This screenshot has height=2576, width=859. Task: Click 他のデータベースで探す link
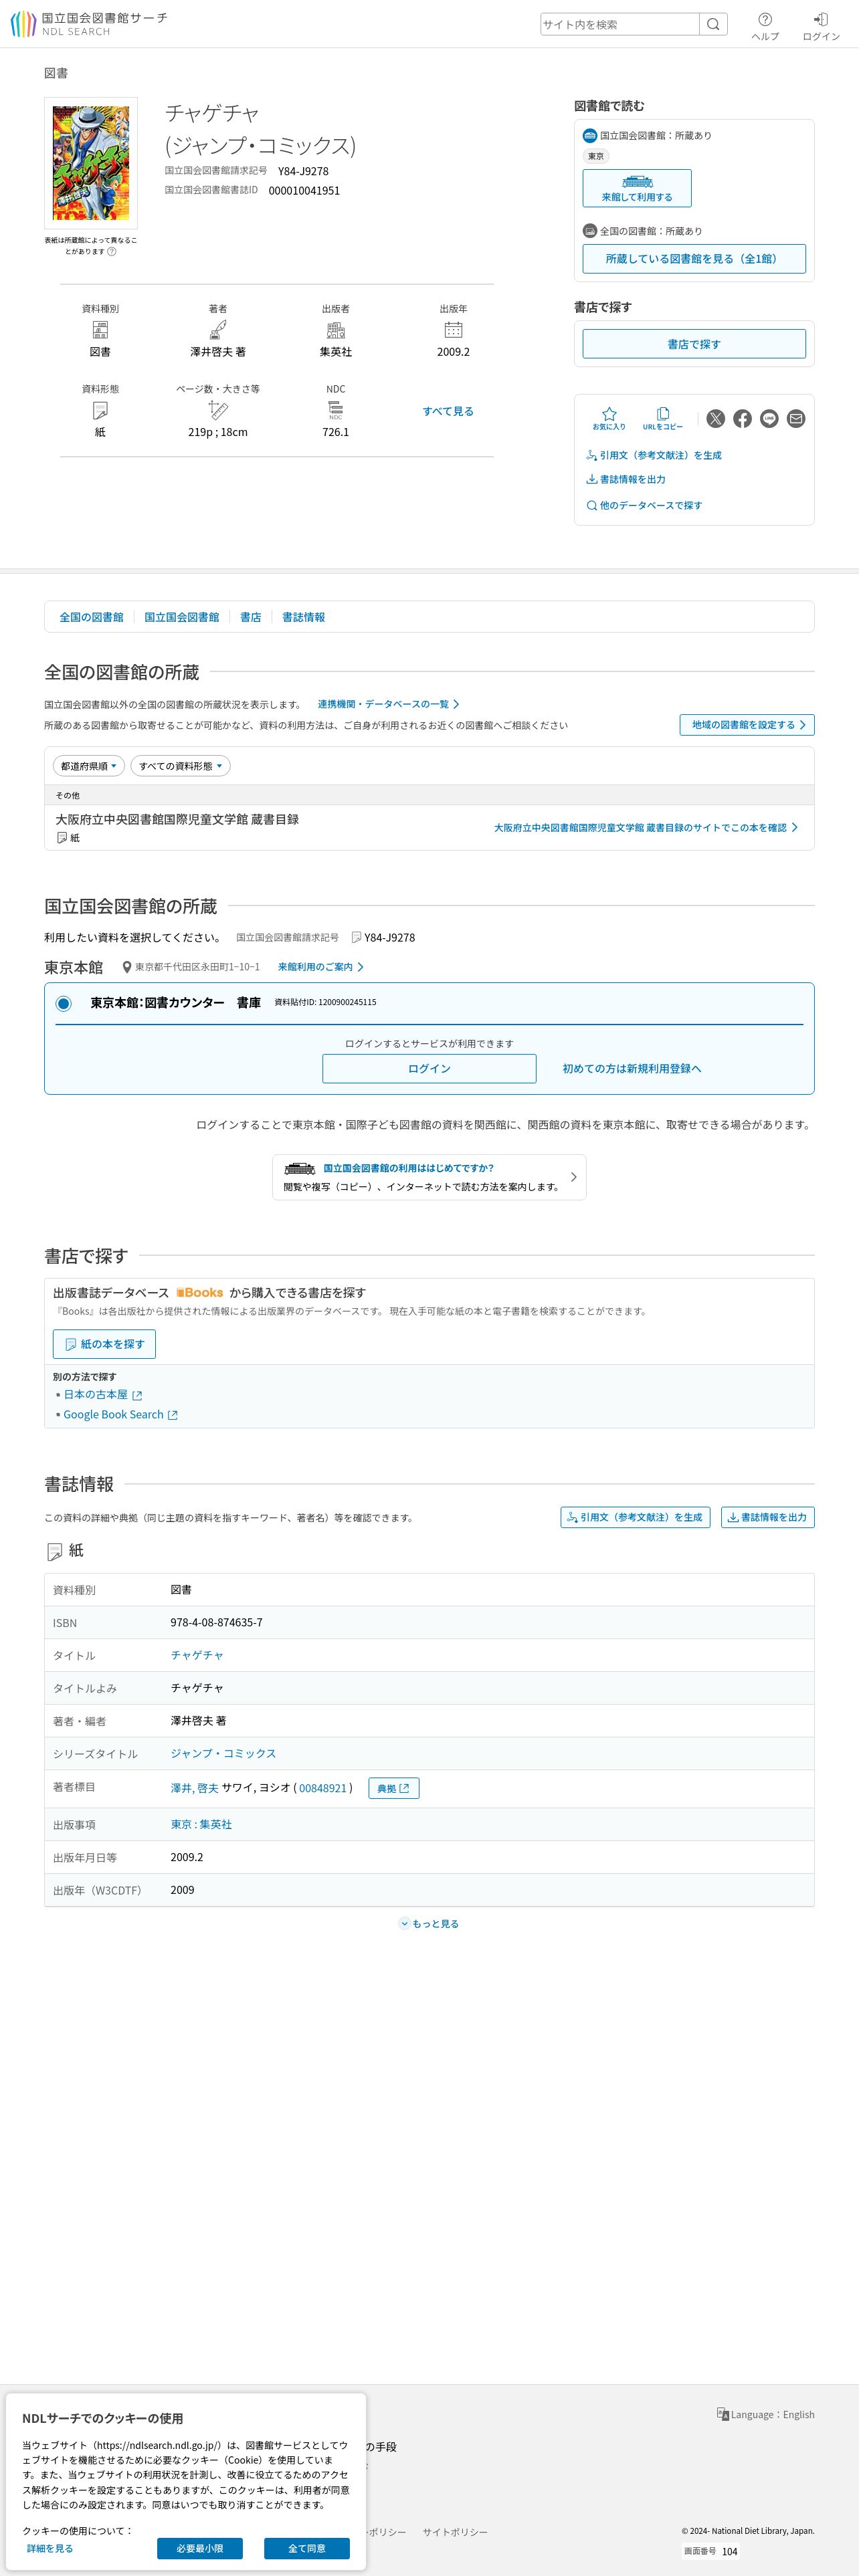pyautogui.click(x=644, y=505)
